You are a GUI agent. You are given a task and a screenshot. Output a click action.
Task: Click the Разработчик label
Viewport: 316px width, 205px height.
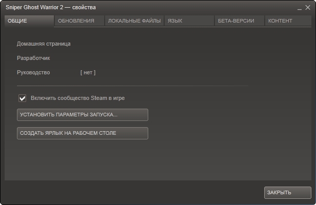[x=33, y=58]
